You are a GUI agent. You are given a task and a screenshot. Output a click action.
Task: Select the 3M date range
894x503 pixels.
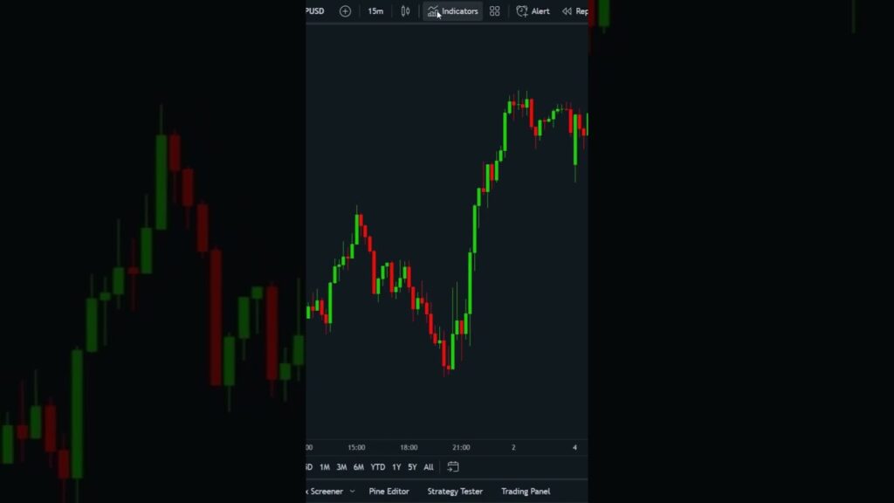pyautogui.click(x=341, y=467)
